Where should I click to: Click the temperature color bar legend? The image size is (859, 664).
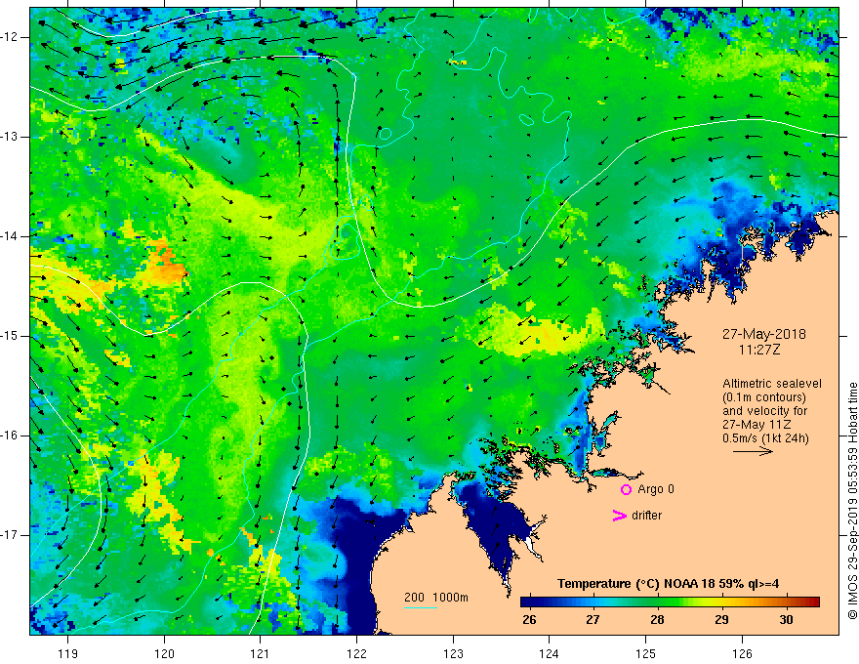click(x=670, y=602)
